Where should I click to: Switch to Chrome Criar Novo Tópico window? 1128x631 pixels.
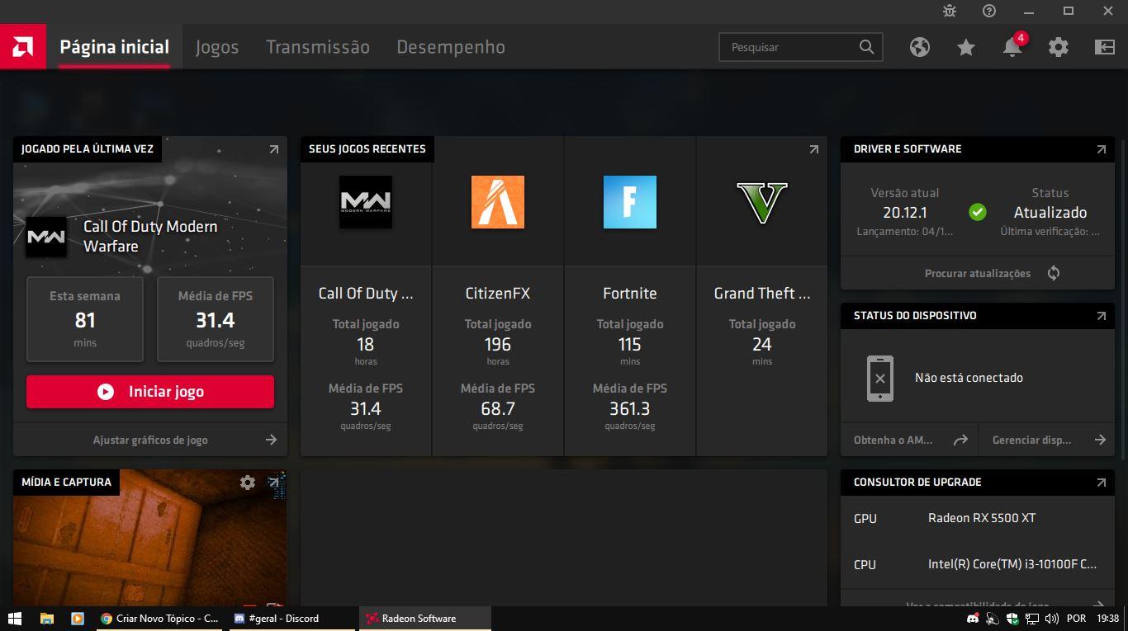tap(159, 618)
